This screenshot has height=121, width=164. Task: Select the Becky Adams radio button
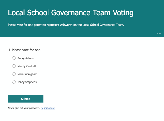(14, 58)
